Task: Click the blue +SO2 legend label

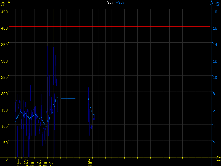Action: click(x=120, y=3)
